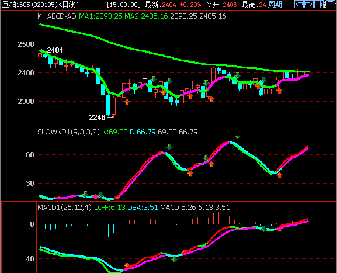
Task: Click the 今开:2406 opening price
Action: 221,5
